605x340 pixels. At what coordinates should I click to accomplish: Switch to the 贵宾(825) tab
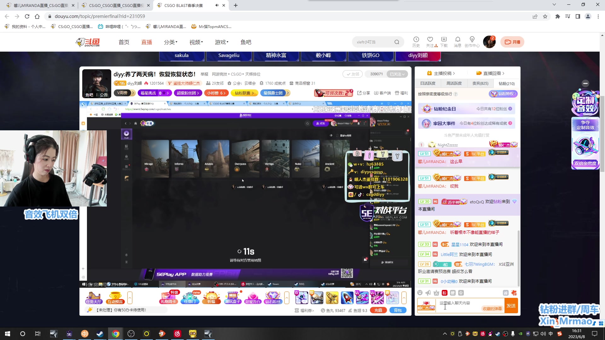pos(480,83)
